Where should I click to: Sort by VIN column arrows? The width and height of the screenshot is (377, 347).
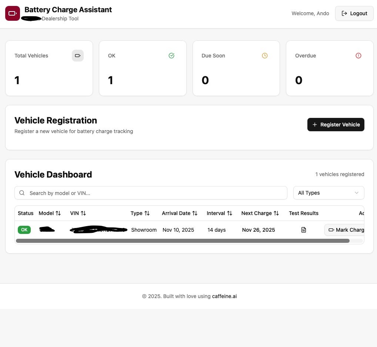point(83,213)
